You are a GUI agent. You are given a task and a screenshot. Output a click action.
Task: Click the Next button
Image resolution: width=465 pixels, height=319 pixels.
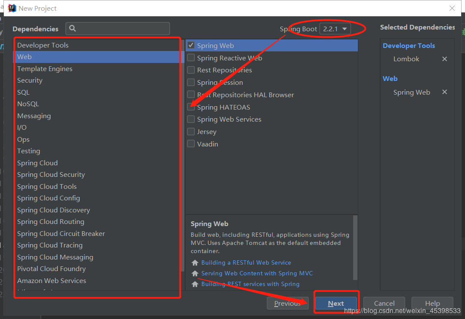(336, 303)
